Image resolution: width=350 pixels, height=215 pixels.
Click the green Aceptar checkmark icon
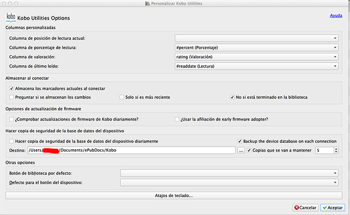click(325, 208)
